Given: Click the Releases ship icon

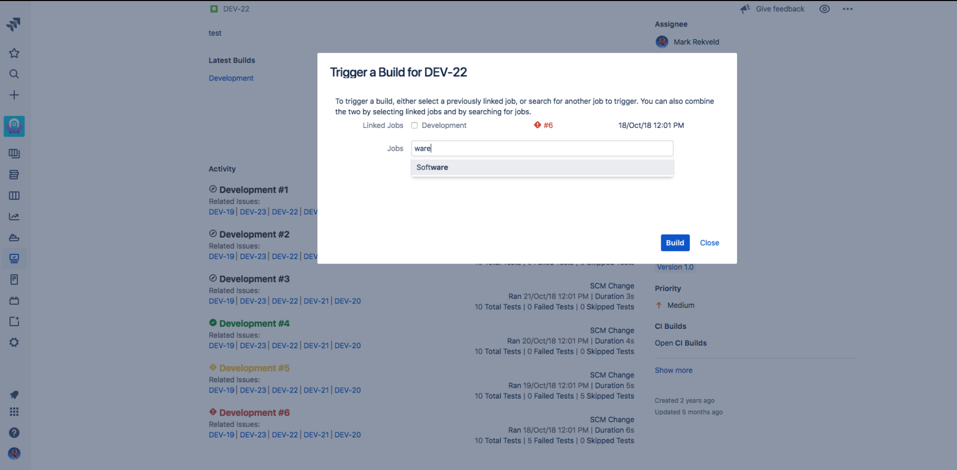Looking at the screenshot, I should (14, 238).
